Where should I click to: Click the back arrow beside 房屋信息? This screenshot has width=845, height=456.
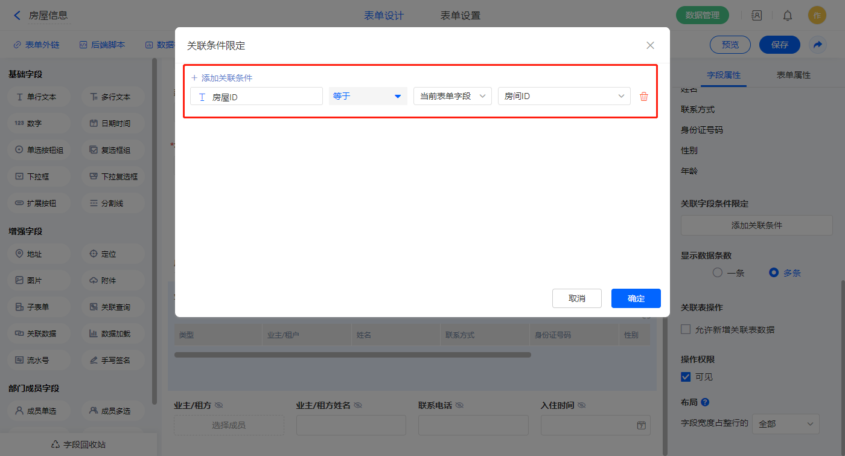(x=17, y=16)
